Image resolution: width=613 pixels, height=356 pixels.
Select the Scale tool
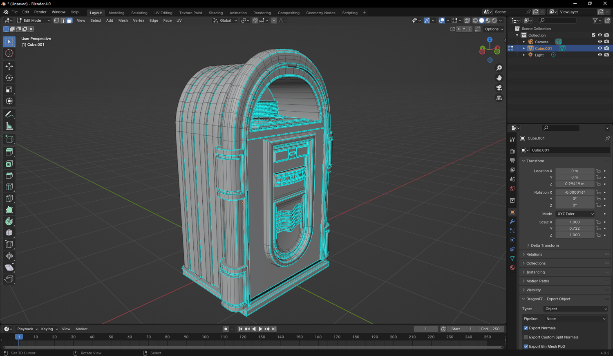[x=9, y=90]
